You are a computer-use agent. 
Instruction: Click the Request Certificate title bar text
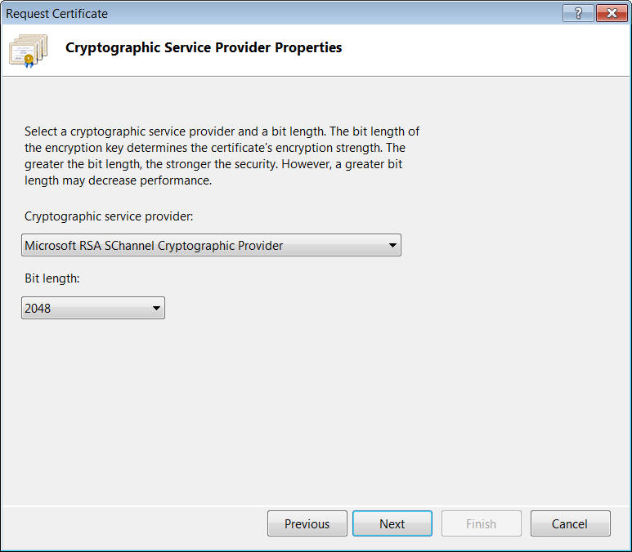(x=57, y=14)
